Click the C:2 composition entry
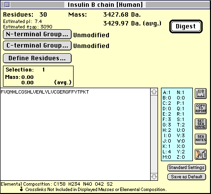Screen dimensions: 211x194 pyautogui.click(x=167, y=103)
